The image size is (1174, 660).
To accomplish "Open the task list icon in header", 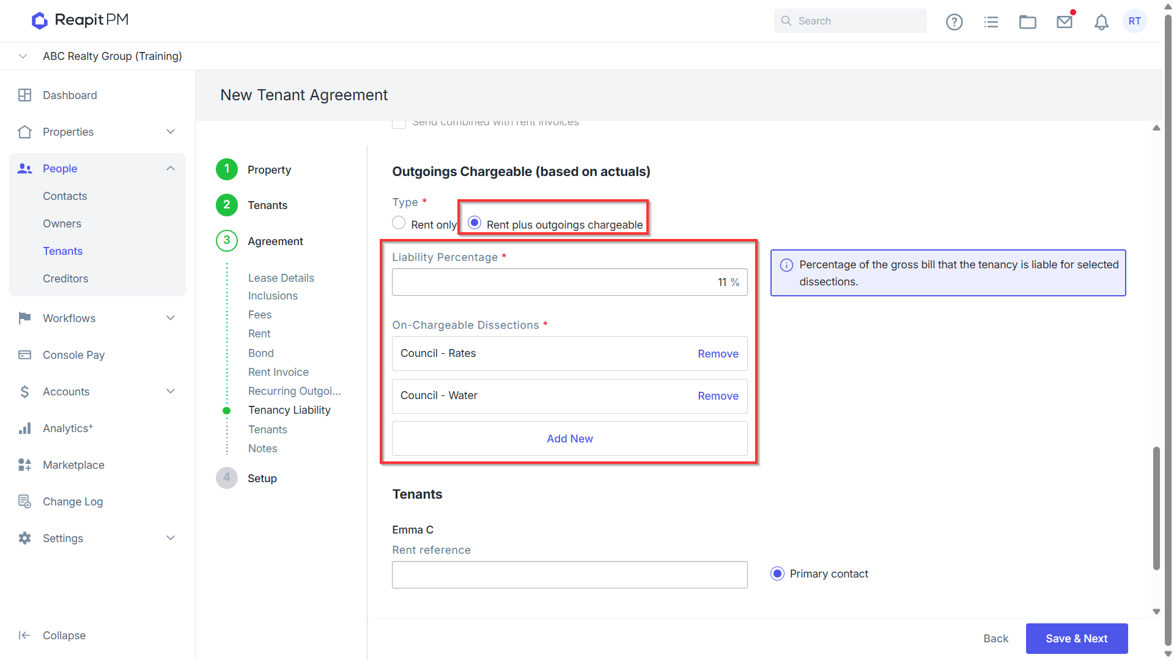I will (991, 22).
